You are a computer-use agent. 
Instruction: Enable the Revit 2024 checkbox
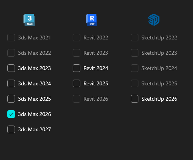tap(77, 68)
